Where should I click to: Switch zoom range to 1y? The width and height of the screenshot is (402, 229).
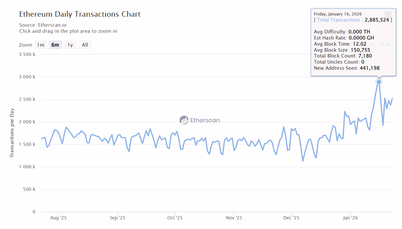[x=70, y=45]
